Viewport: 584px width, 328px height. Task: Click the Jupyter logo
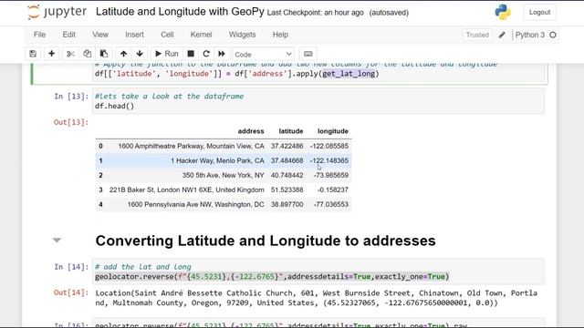pyautogui.click(x=57, y=12)
